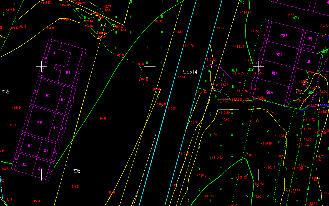The image size is (329, 206).
Task: Click the 109.63 elevation point label
Action: [209, 196]
